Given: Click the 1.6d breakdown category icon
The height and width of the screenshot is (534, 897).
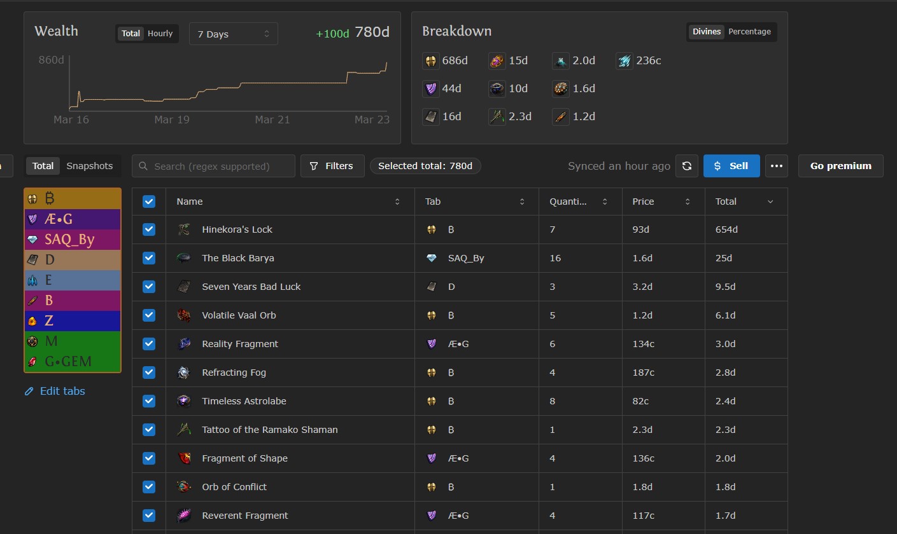Looking at the screenshot, I should 561,89.
